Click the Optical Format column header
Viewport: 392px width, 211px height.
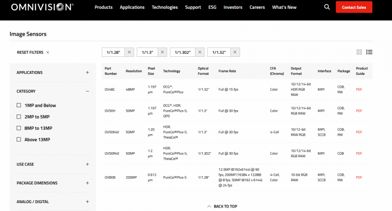coord(203,71)
